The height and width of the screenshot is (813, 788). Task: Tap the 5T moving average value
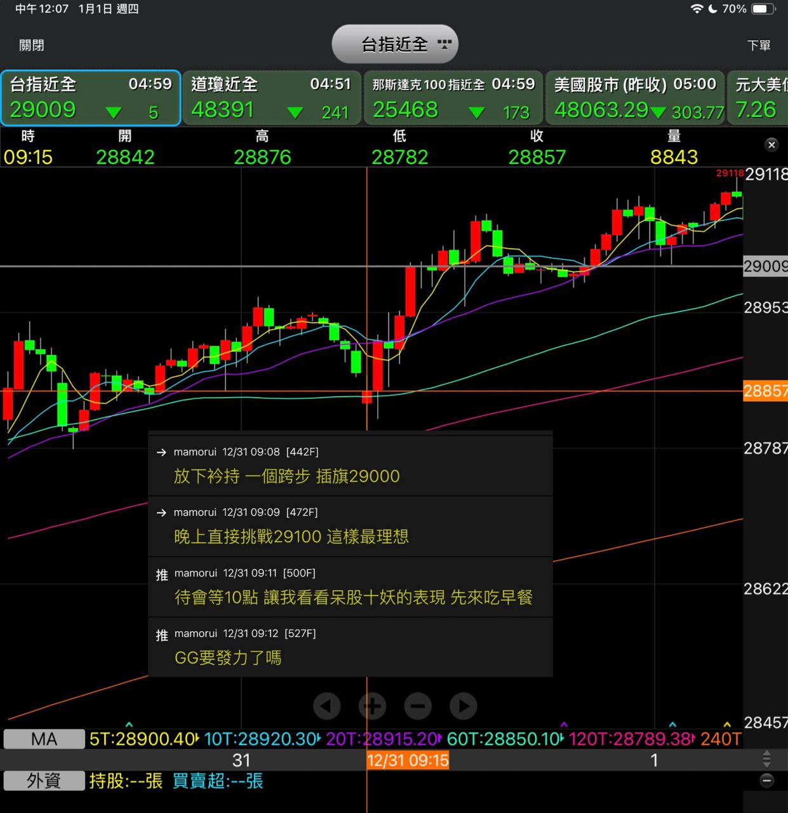[143, 739]
